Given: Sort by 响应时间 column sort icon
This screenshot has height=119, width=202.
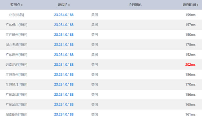Looking at the screenshot, I should tap(197, 5).
